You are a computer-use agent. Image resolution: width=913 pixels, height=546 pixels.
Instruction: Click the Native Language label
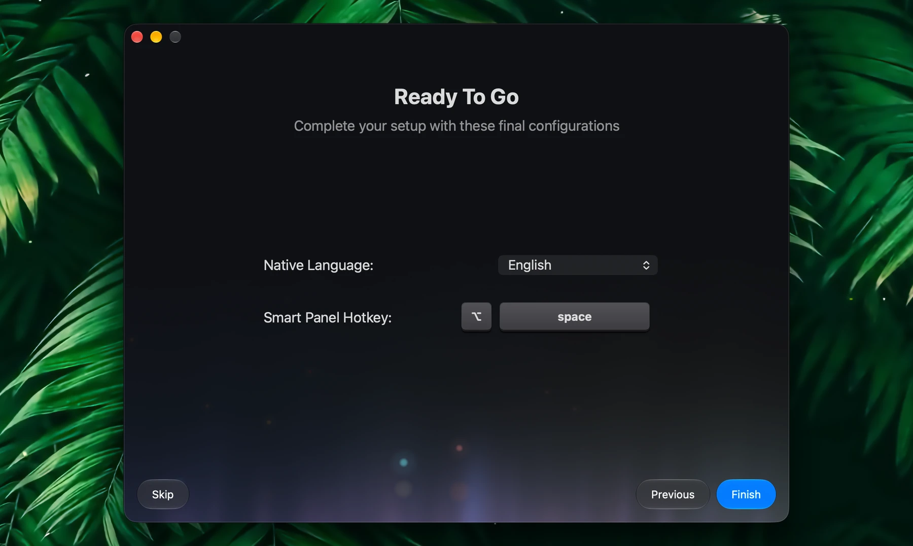[x=319, y=265]
